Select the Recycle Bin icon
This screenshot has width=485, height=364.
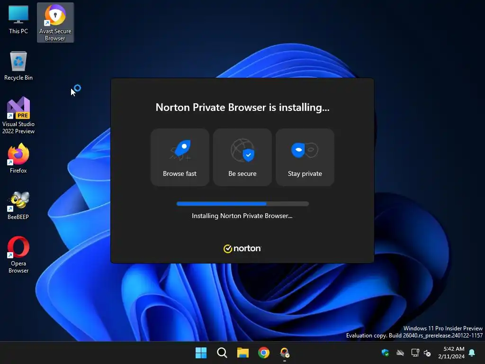tap(18, 66)
